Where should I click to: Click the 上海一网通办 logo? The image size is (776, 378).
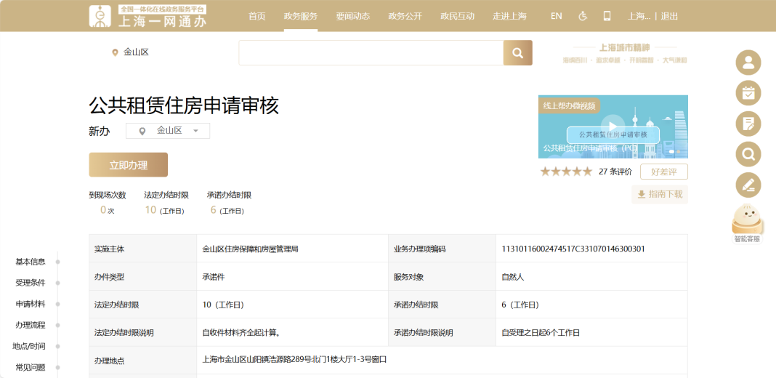(x=148, y=16)
